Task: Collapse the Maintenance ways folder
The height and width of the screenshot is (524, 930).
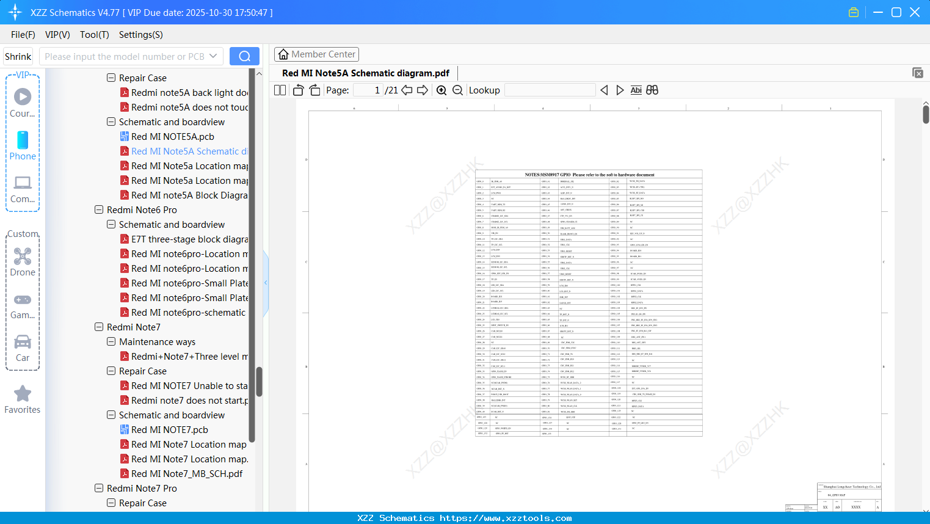Action: pos(111,341)
